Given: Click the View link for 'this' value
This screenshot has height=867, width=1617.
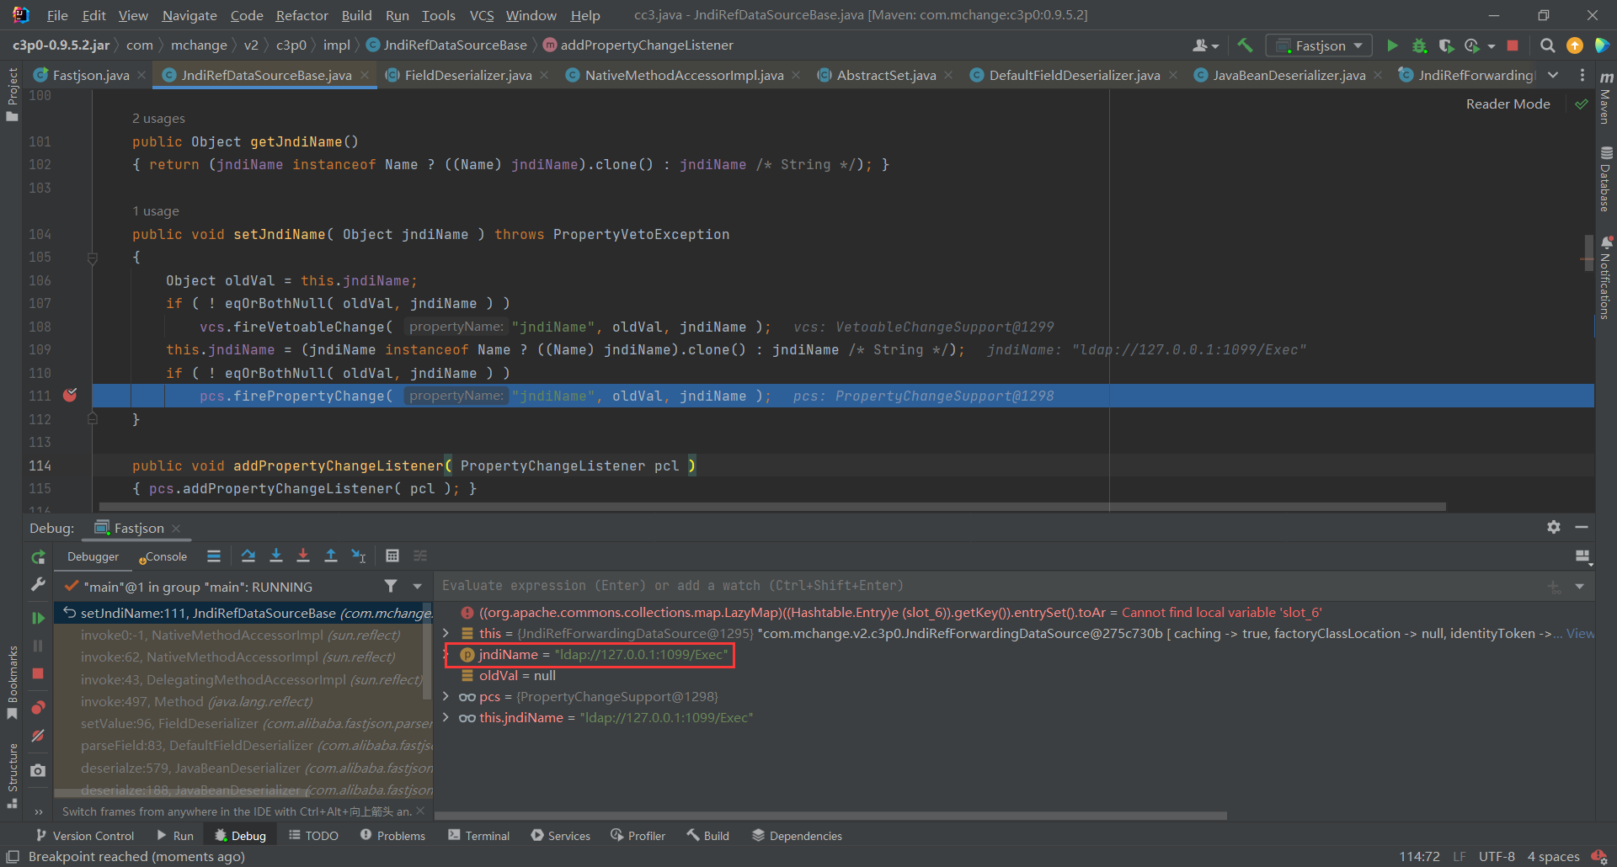Looking at the screenshot, I should pos(1580,633).
